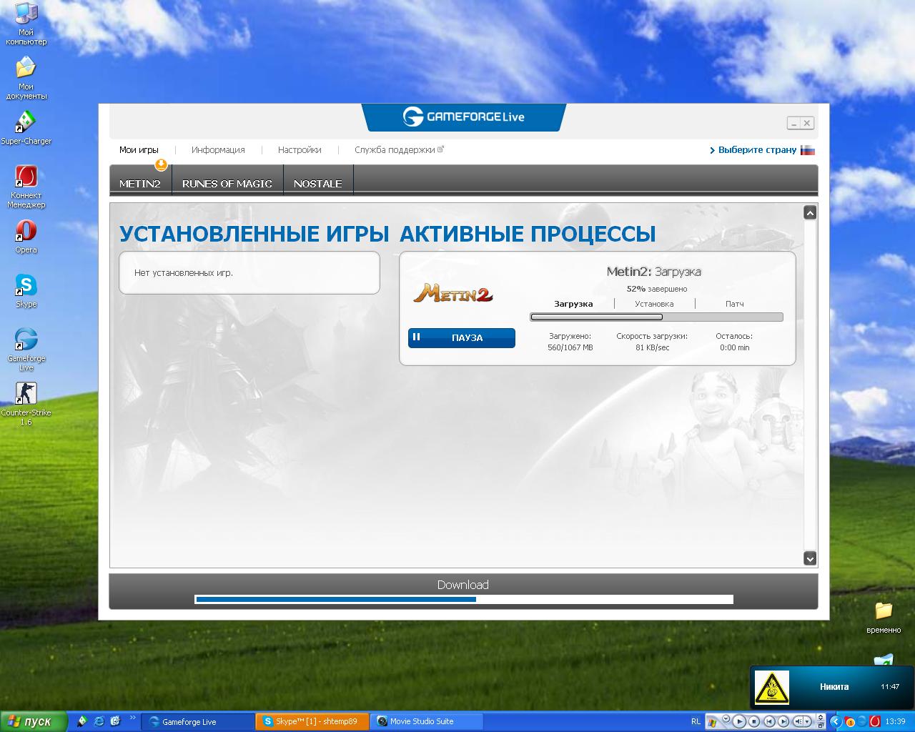Skip to previous track in media toolbar
This screenshot has width=915, height=732.
pyautogui.click(x=770, y=721)
